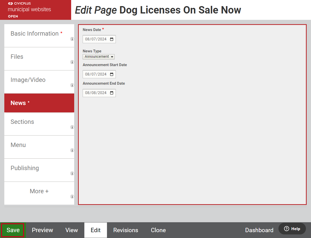Click the green Save button
Viewport: 311px width, 238px height.
13,230
